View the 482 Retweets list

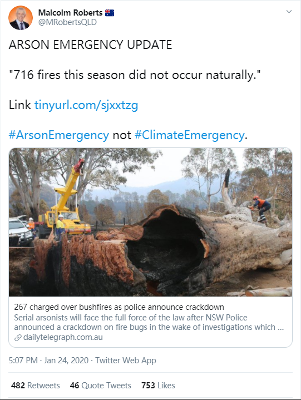tap(36, 385)
